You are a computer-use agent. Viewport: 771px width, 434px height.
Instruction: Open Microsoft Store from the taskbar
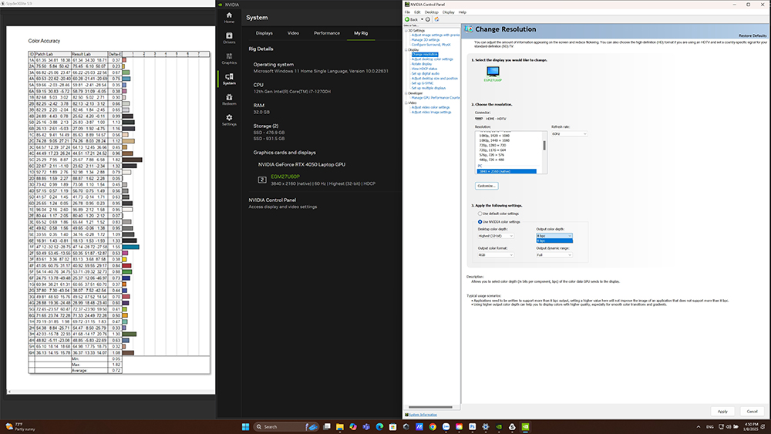393,426
